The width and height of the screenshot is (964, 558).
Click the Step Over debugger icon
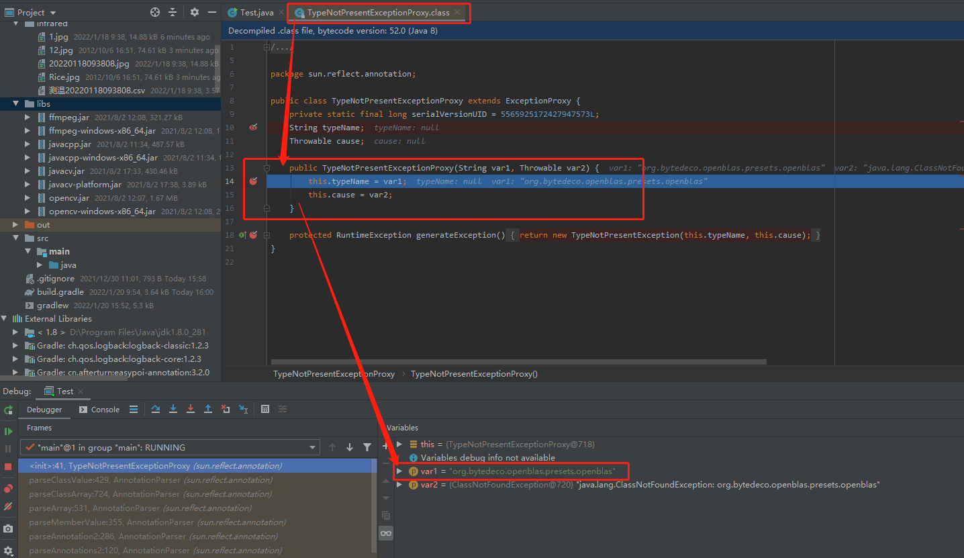156,409
